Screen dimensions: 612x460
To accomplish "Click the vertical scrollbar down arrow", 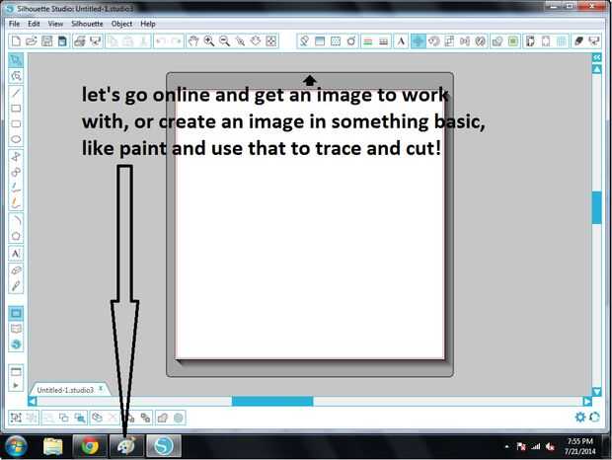I will (597, 391).
